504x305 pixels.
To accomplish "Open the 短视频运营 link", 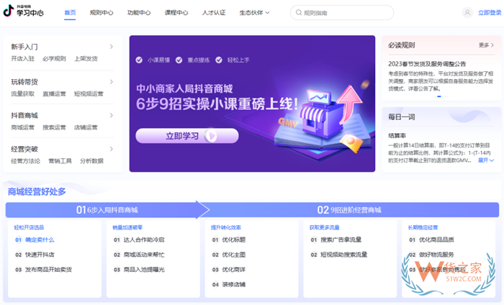I will click(x=89, y=94).
